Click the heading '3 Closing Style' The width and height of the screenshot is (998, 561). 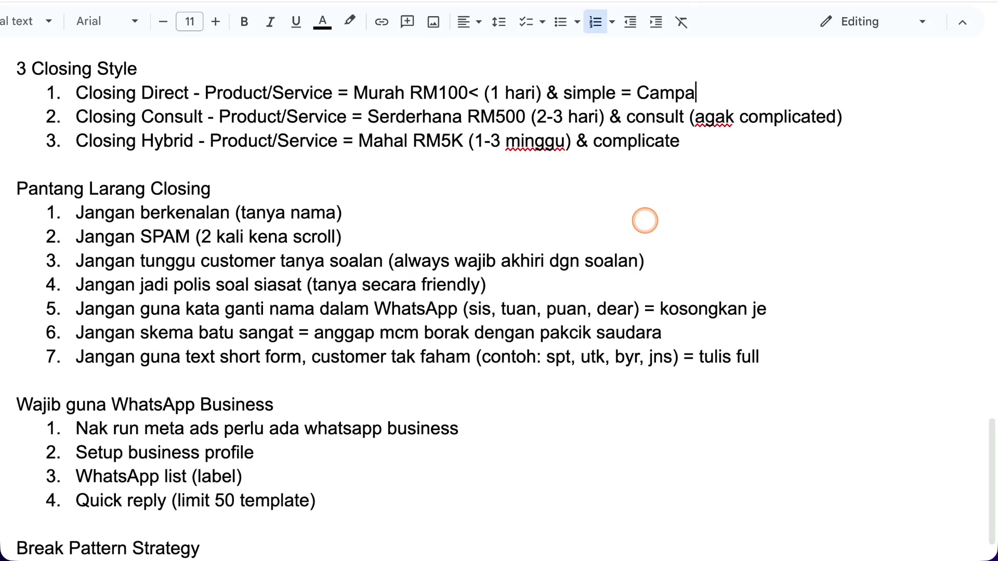77,69
